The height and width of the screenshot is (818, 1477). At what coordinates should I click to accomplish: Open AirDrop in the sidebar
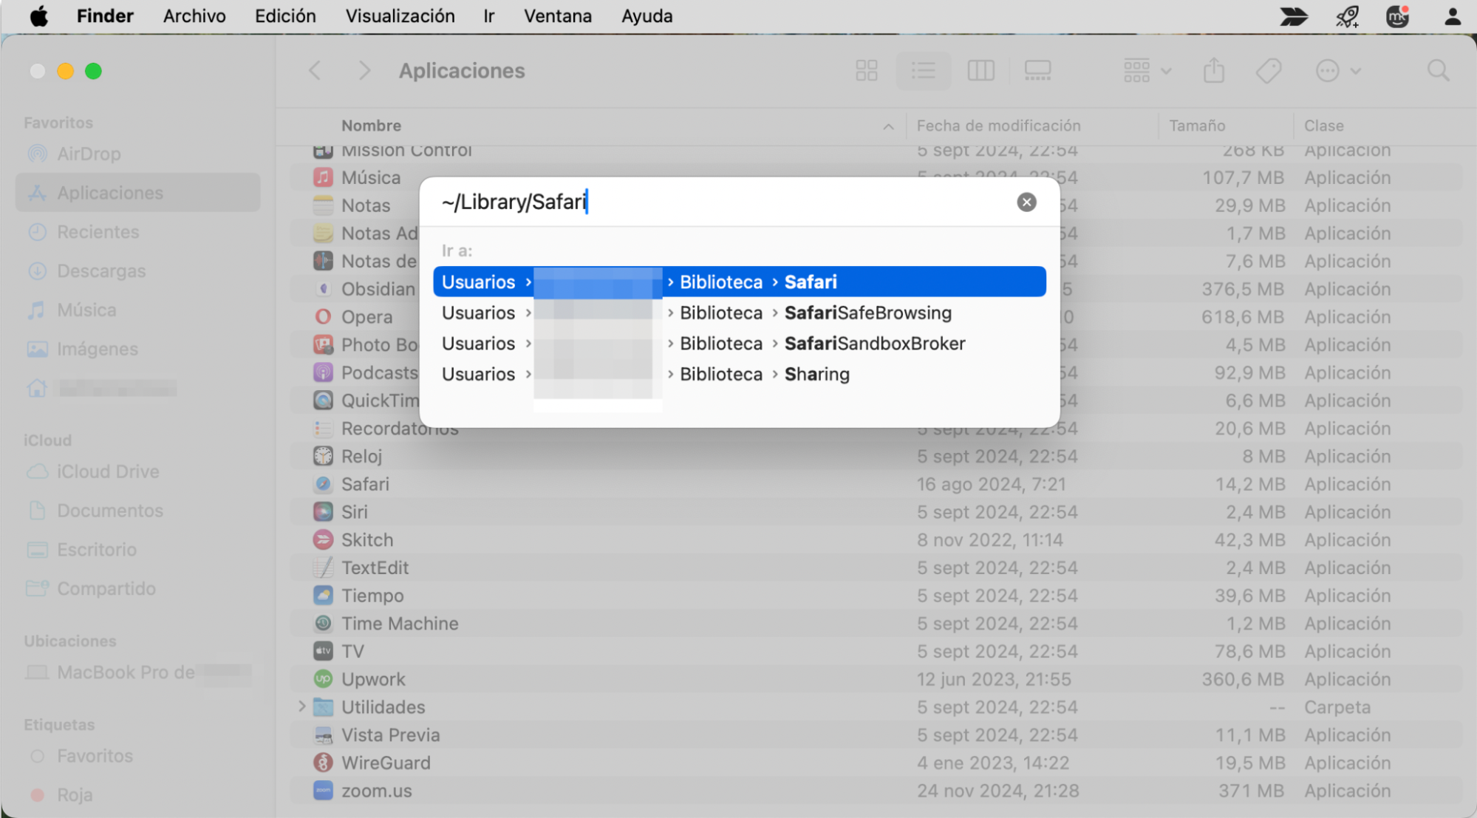137,154
